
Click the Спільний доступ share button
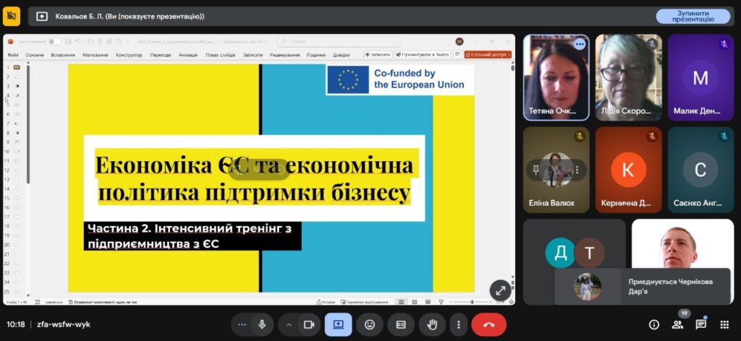point(488,55)
